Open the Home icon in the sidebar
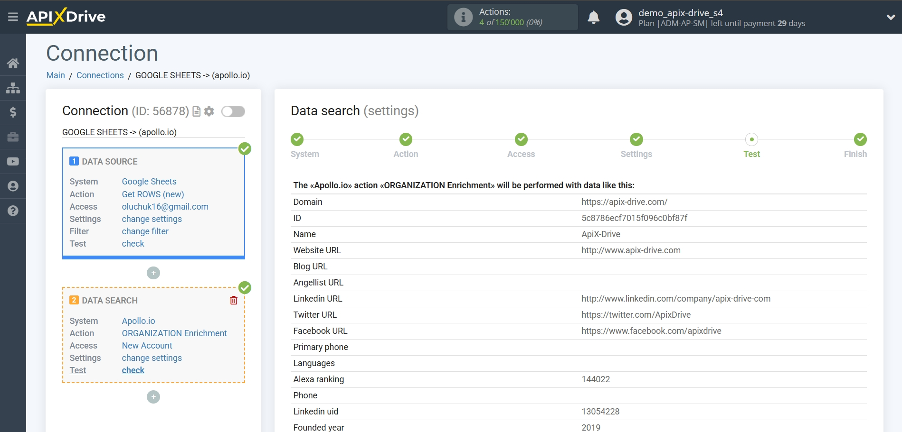The image size is (902, 432). pos(13,62)
